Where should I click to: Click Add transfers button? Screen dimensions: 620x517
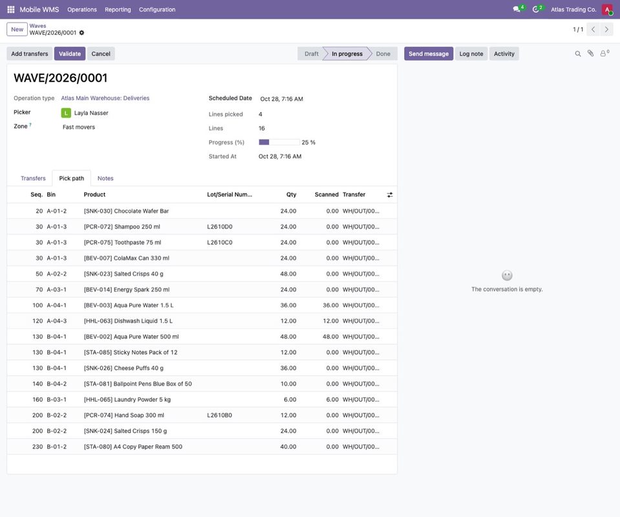(x=30, y=54)
